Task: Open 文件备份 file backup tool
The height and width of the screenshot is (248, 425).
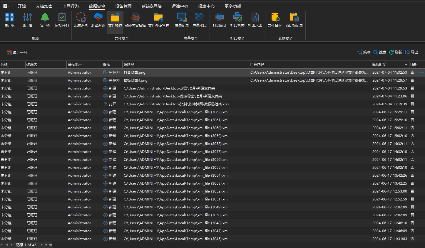Action: click(x=275, y=20)
